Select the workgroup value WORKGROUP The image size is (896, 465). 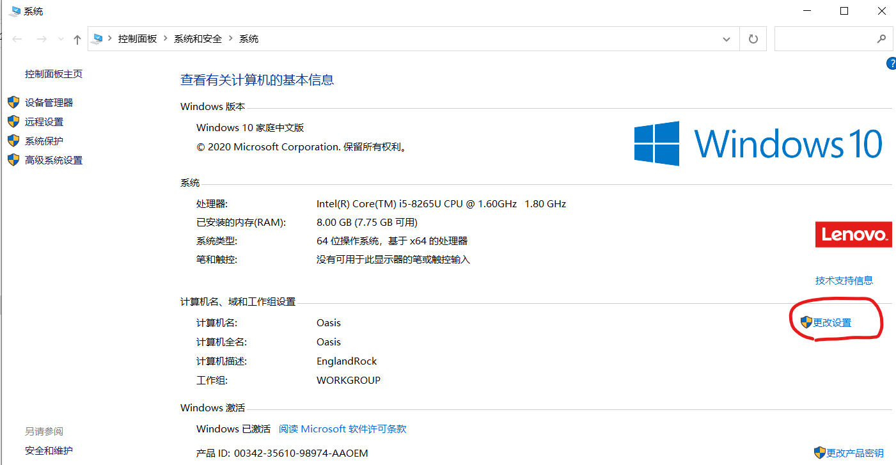[349, 380]
